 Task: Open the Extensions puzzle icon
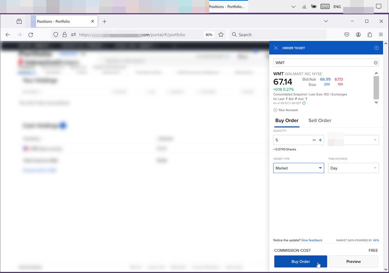coord(370,35)
